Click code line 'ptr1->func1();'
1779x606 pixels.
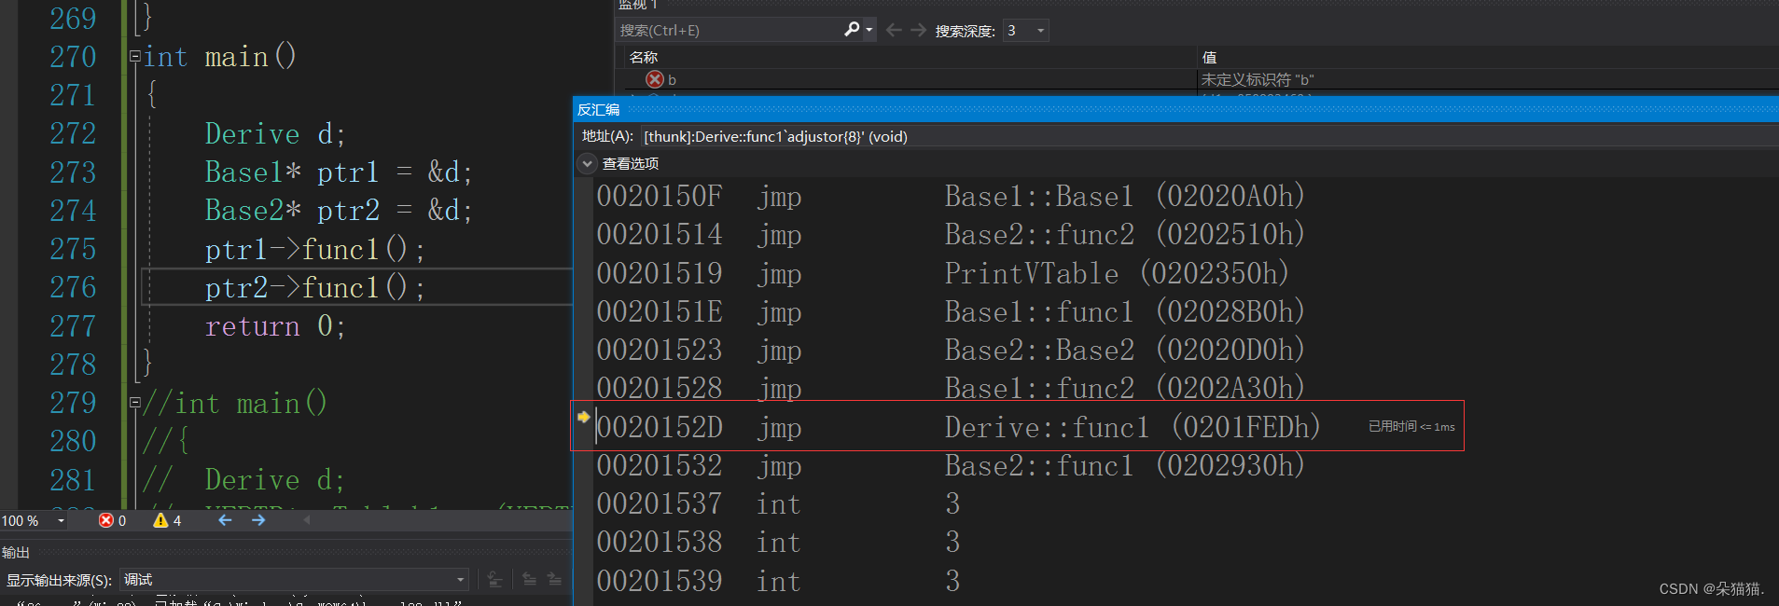pos(315,250)
